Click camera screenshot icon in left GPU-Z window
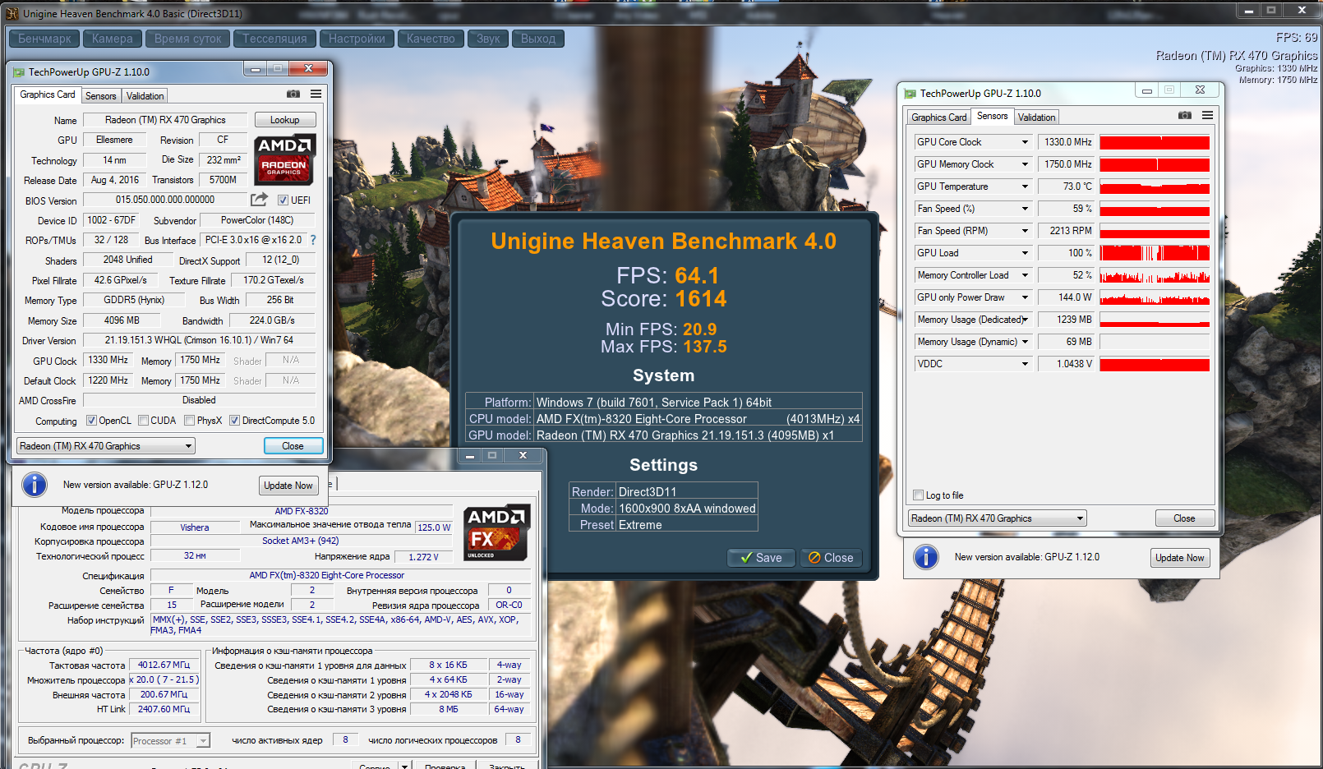The width and height of the screenshot is (1323, 769). 293,94
